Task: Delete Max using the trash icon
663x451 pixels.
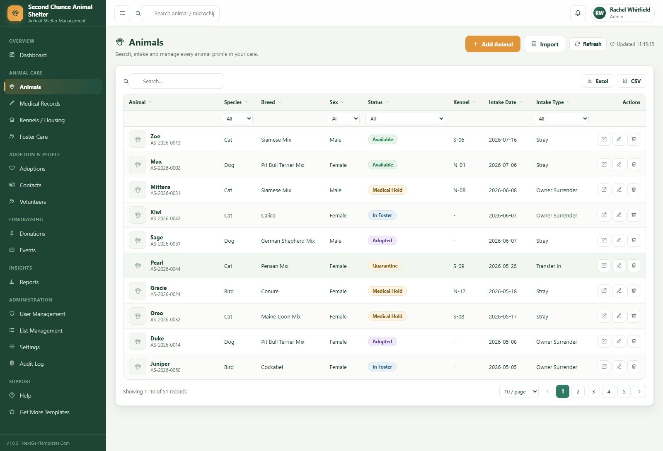Action: (634, 164)
